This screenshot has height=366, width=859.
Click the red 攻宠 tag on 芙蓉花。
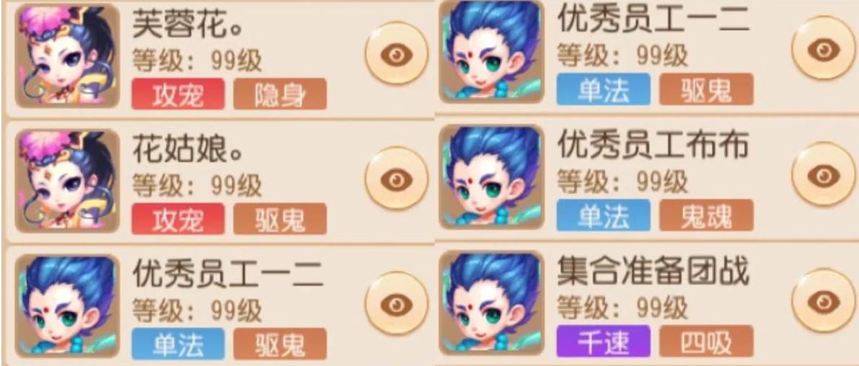(178, 94)
